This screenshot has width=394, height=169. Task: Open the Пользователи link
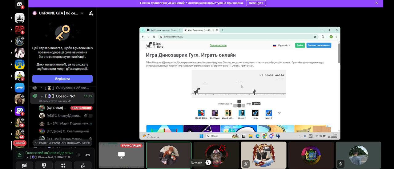tap(218, 45)
